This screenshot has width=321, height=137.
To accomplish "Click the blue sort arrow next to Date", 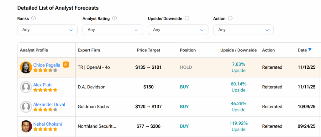I will click(x=310, y=50).
